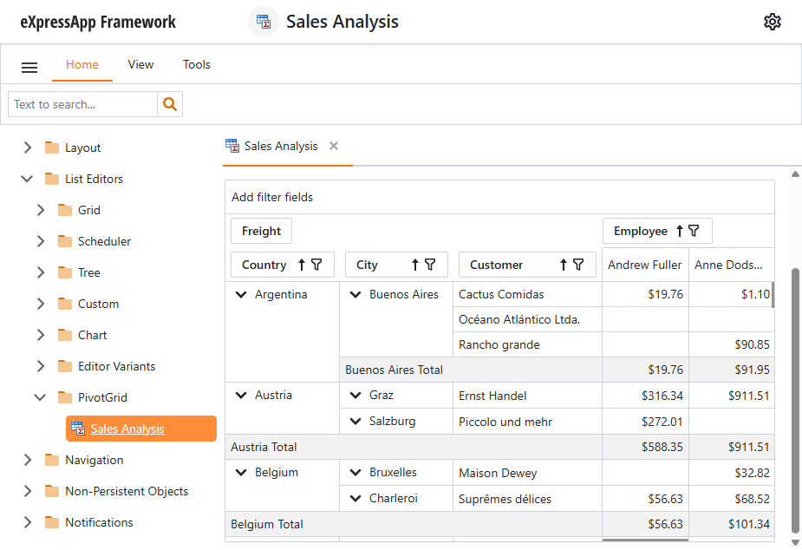This screenshot has height=550, width=802.
Task: Click the Custom folder icon
Action: (x=65, y=304)
